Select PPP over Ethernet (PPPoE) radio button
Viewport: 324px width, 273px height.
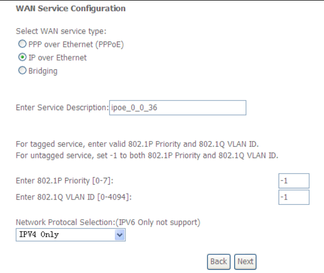[x=22, y=45]
